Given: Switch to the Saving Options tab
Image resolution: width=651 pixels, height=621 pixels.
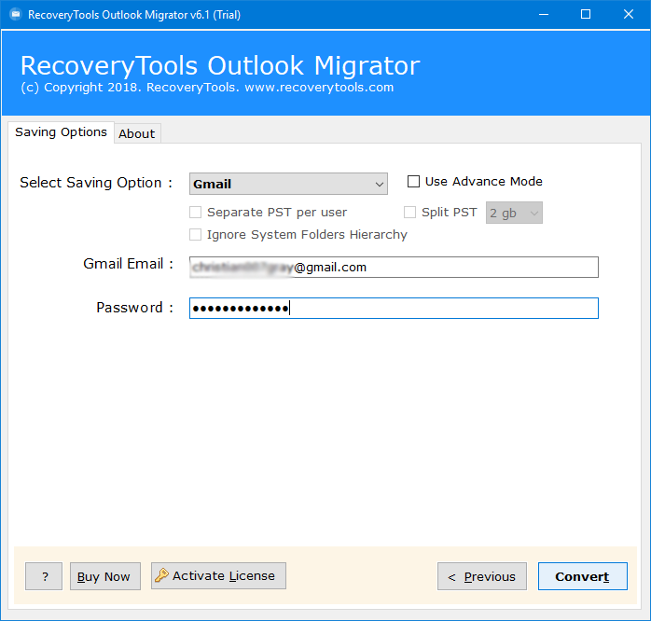Looking at the screenshot, I should [61, 132].
